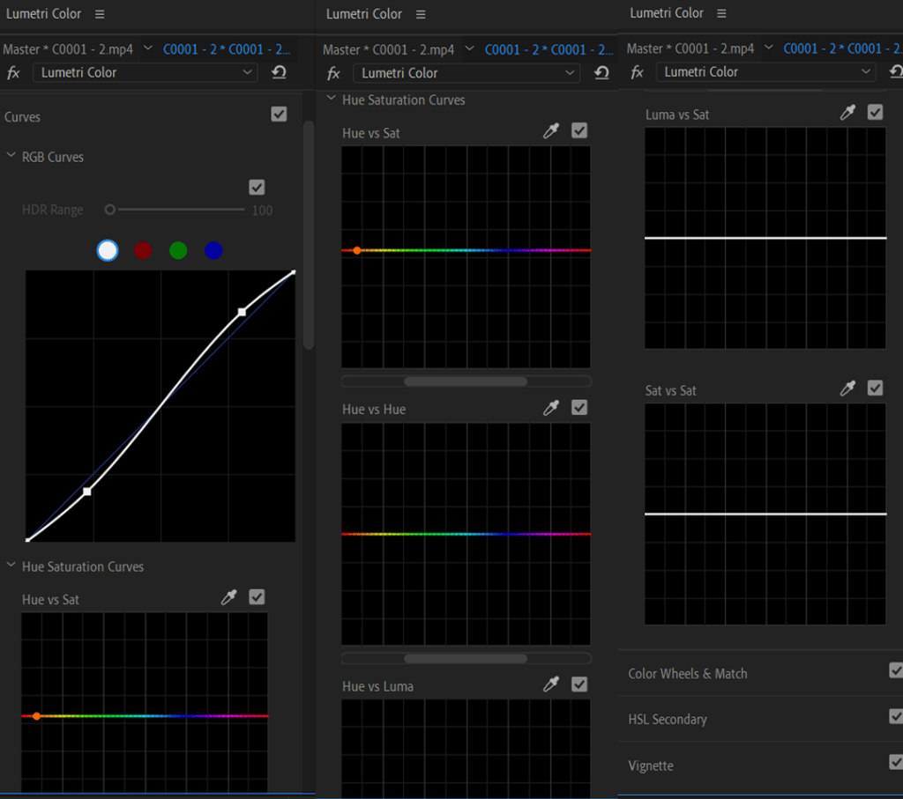Collapse the RGB Curves section
This screenshot has height=799, width=903.
coord(11,157)
